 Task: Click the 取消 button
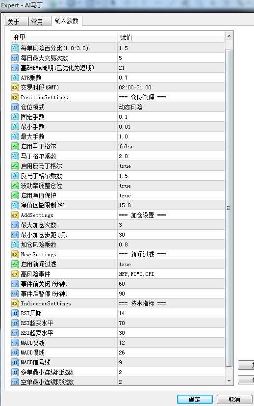tap(234, 399)
